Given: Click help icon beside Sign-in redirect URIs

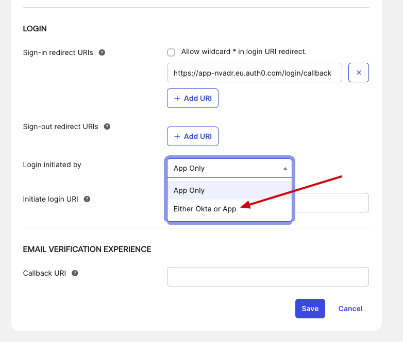Looking at the screenshot, I should (102, 52).
